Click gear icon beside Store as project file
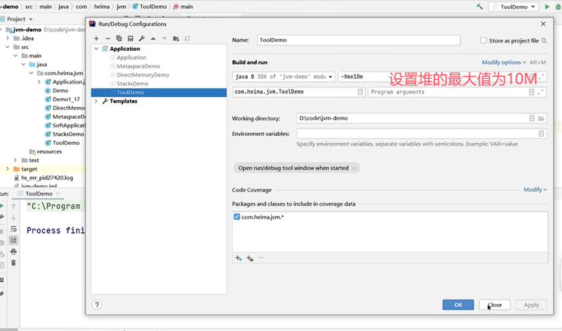Screen dimensions: 562x331 [x=544, y=41]
